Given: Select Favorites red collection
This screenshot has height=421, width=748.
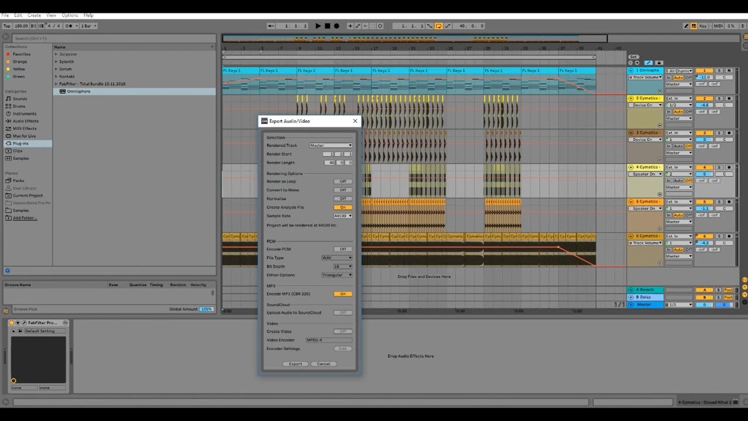Looking at the screenshot, I should [x=22, y=54].
